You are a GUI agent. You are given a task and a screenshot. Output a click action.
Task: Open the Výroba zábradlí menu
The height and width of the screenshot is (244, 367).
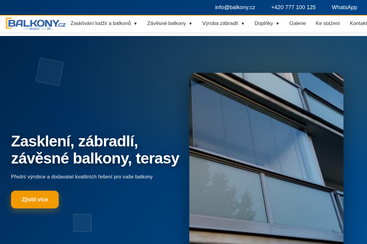(220, 23)
